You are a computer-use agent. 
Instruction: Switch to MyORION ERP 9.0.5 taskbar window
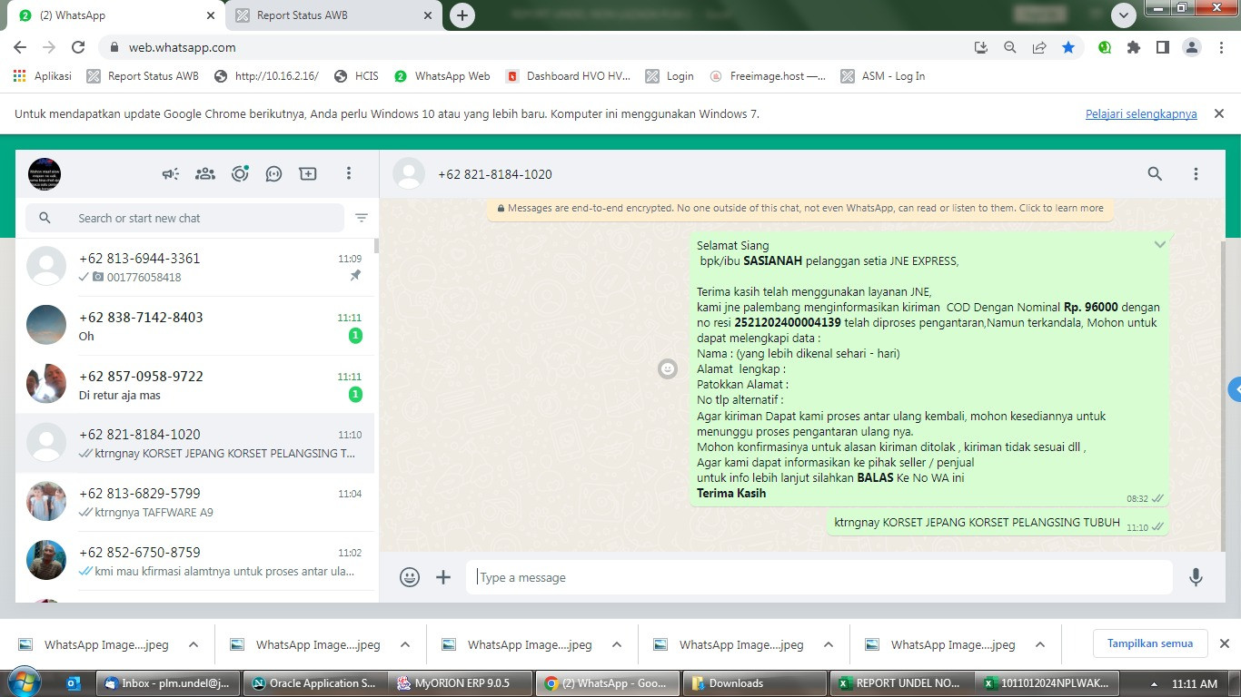point(461,683)
